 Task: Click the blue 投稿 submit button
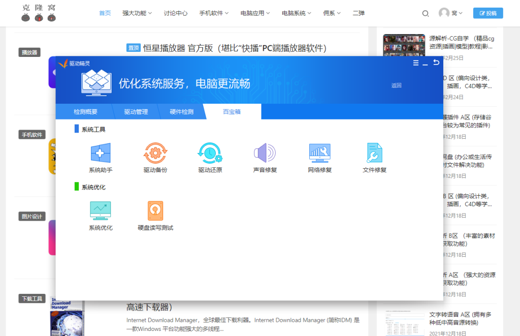[488, 13]
